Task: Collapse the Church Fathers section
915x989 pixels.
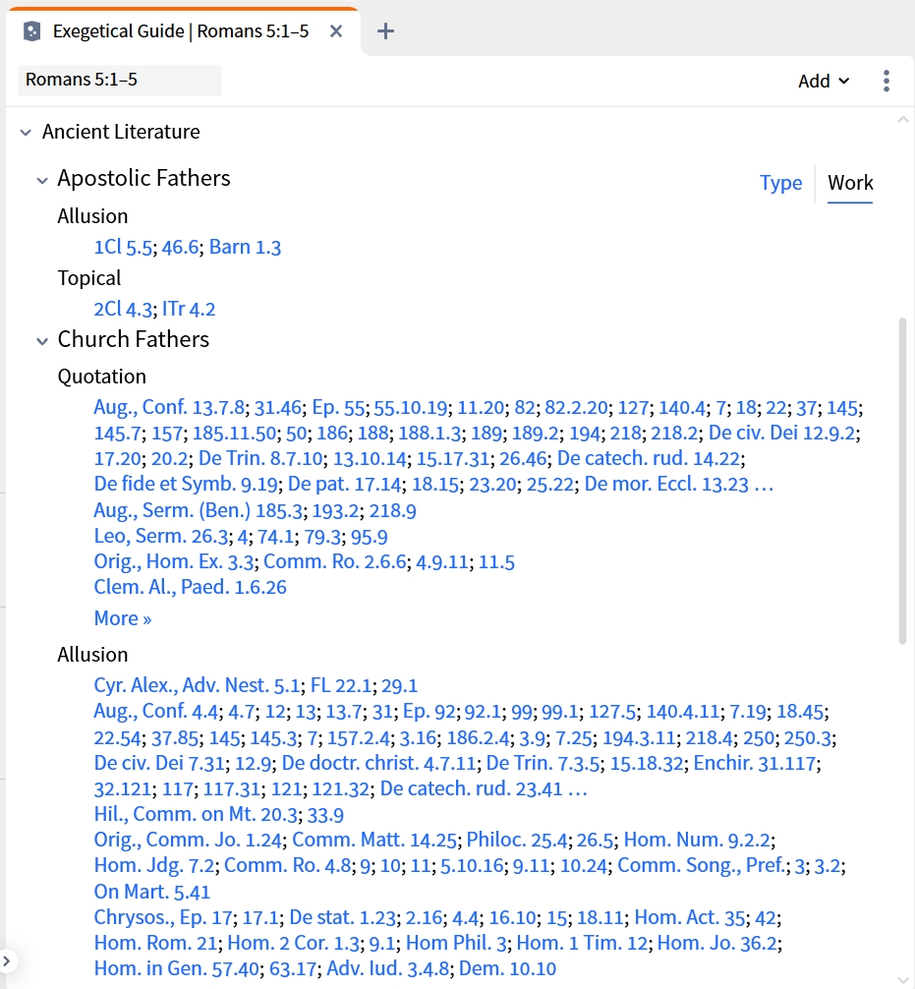Action: point(42,342)
